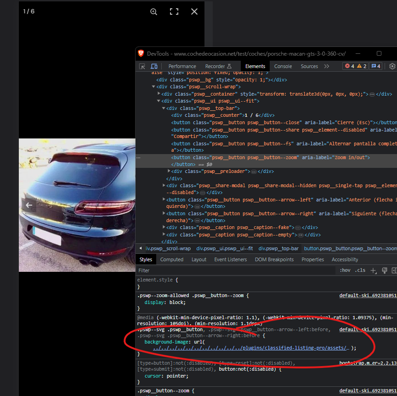
Task: Select the pswp__button--fs button line
Action: coord(284,147)
